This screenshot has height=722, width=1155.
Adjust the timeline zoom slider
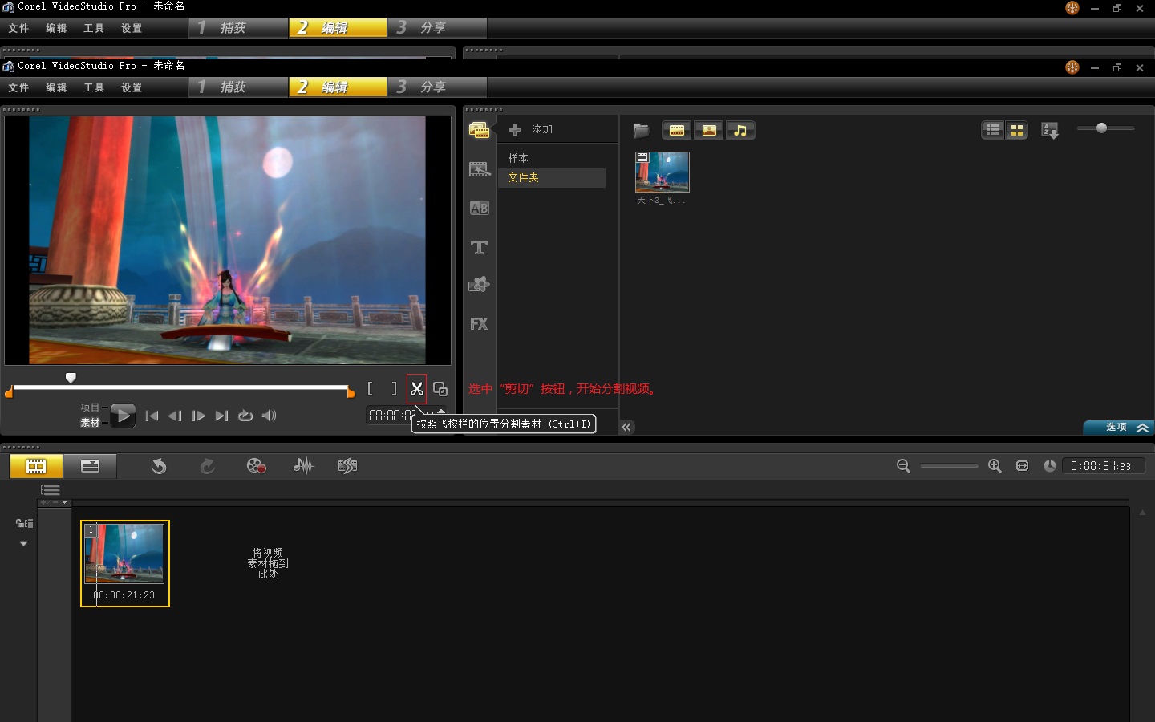949,466
